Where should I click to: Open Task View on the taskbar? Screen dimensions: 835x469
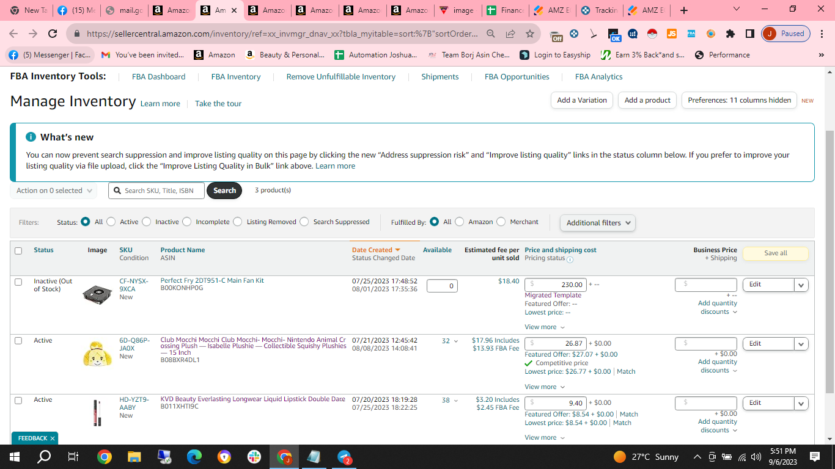pos(73,456)
